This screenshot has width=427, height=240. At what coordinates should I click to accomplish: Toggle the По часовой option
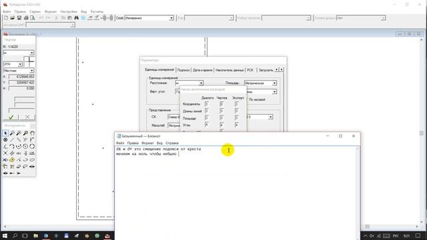256,99
